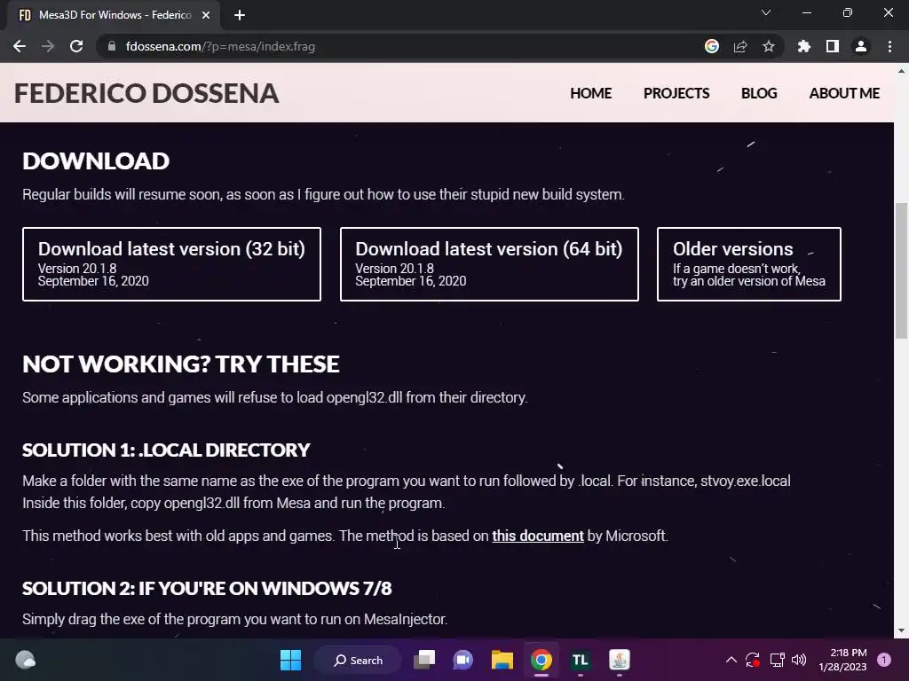Click the scrollbar up arrow
This screenshot has height=681, width=909.
901,71
